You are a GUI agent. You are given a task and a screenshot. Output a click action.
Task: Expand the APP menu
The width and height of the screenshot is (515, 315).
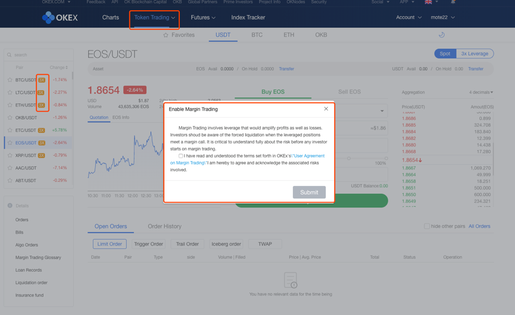tap(407, 2)
